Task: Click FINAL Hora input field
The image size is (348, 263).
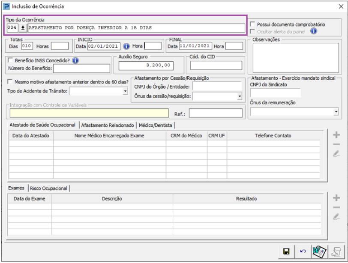Action: point(234,46)
